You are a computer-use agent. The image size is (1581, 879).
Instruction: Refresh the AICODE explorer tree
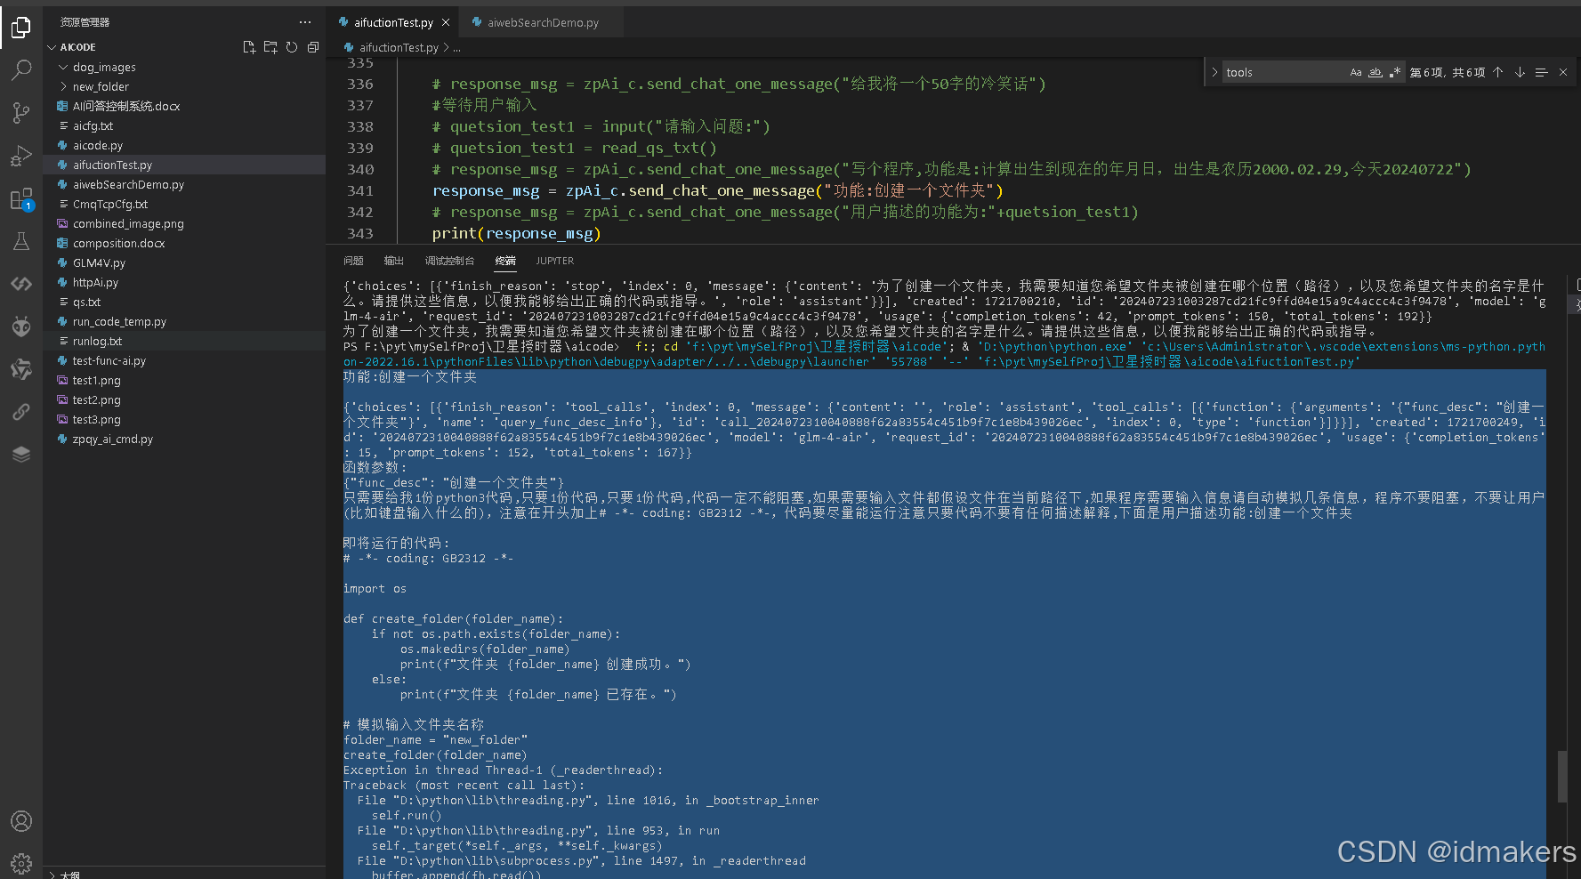tap(292, 47)
